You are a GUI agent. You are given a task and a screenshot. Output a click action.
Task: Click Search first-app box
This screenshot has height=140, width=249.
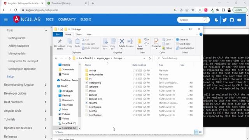click(178, 58)
